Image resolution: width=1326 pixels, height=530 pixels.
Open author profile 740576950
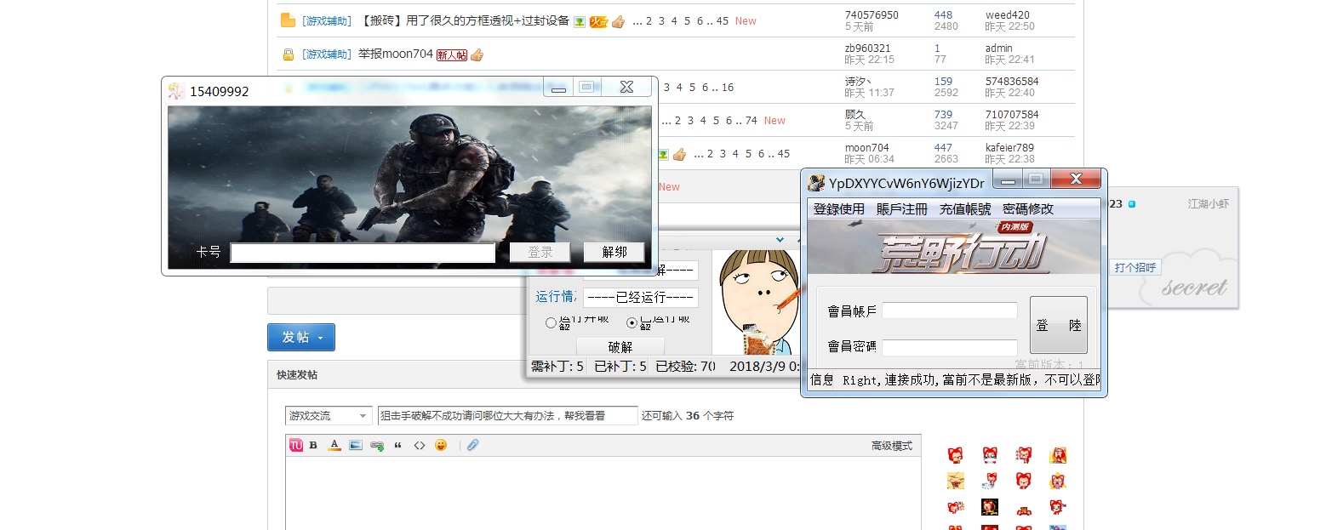click(872, 15)
